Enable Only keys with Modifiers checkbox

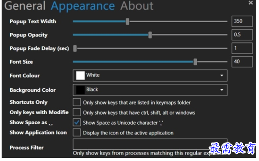click(x=77, y=112)
